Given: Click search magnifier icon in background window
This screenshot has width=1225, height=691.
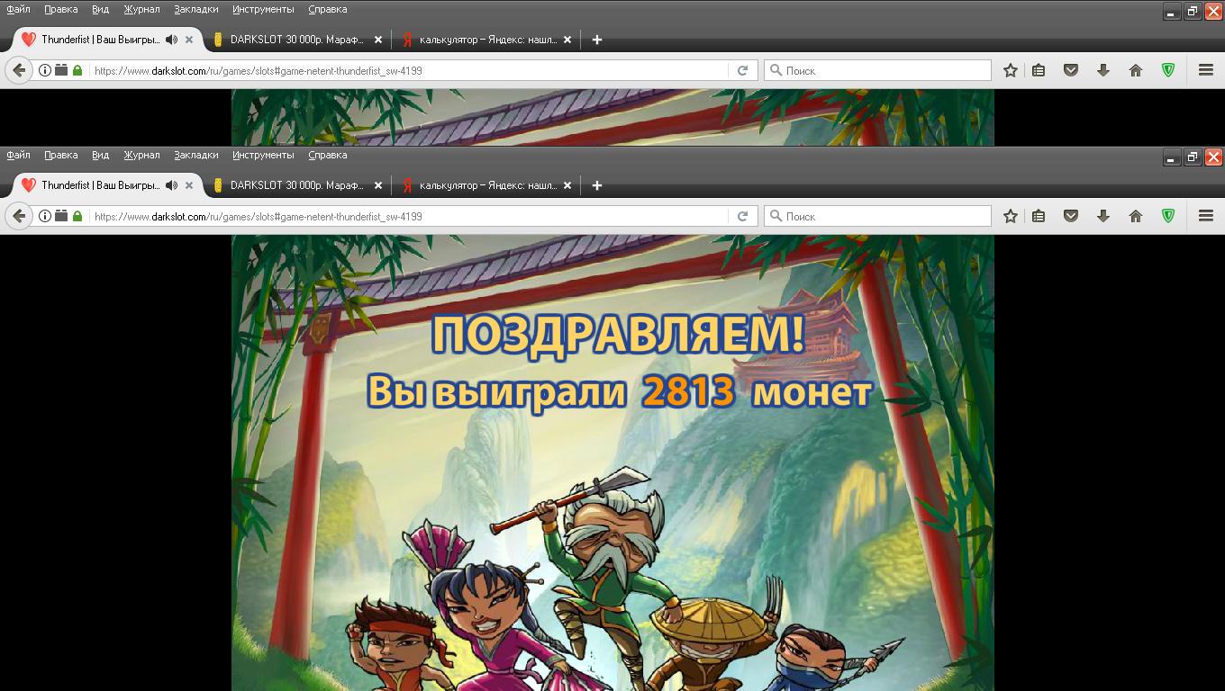Looking at the screenshot, I should (x=775, y=70).
